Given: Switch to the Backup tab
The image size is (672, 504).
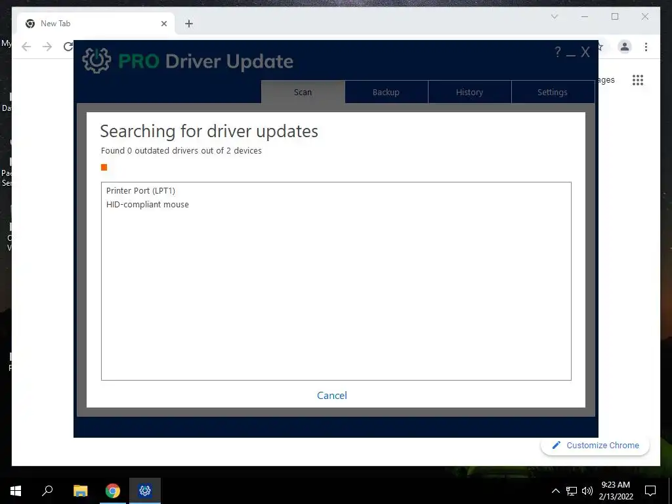Looking at the screenshot, I should pos(386,92).
